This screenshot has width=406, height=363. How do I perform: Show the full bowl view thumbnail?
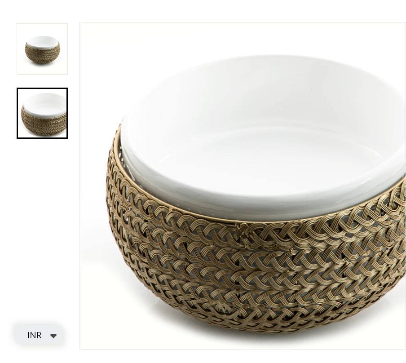click(42, 49)
